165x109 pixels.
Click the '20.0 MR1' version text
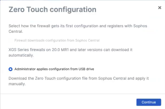(60, 50)
